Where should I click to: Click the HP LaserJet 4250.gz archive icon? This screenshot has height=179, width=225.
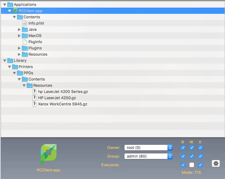(x=34, y=98)
